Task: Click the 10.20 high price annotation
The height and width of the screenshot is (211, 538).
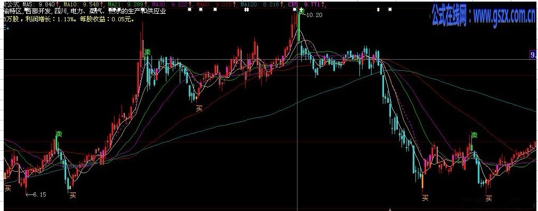Action: coord(314,15)
